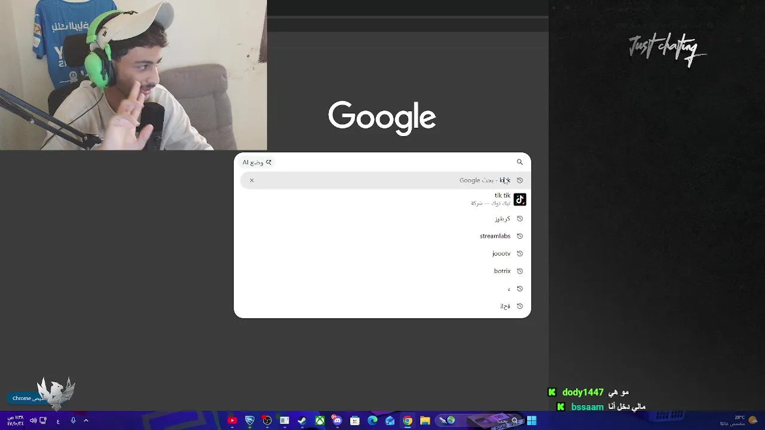Click the TikTok logo in suggestions

coord(519,199)
